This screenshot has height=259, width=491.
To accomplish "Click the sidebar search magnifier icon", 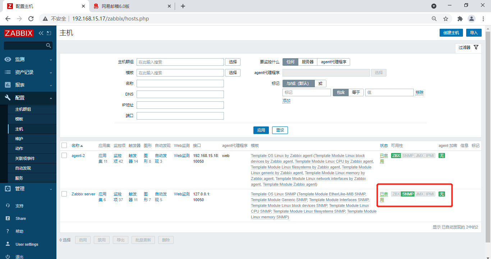I will point(49,46).
